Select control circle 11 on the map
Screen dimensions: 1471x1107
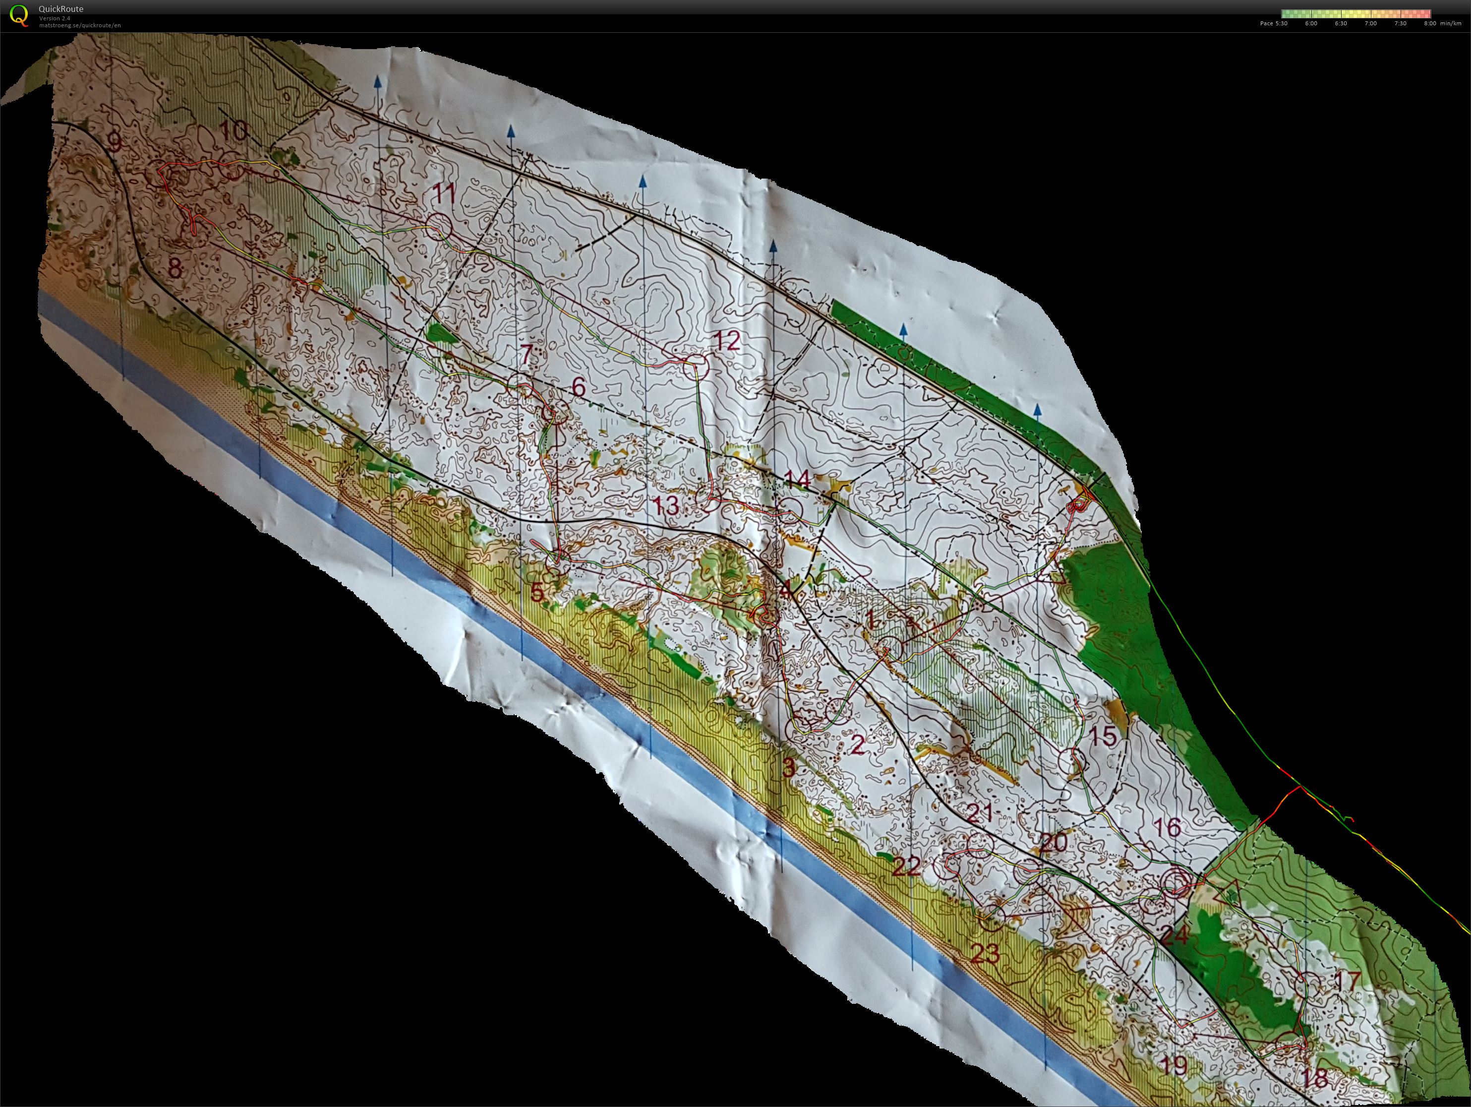tap(439, 228)
